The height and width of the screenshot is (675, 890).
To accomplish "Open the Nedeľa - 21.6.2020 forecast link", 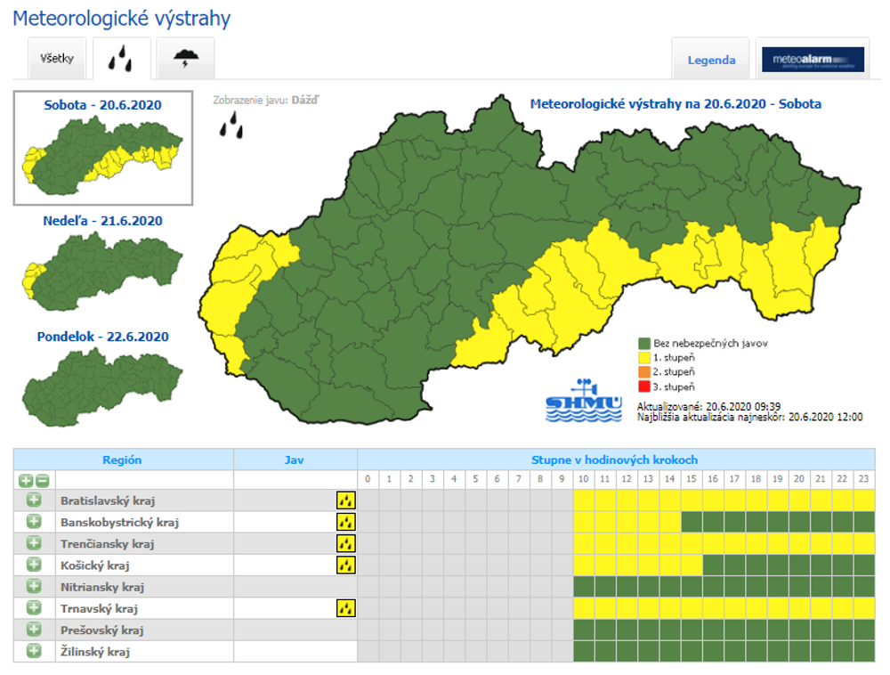I will 103,221.
